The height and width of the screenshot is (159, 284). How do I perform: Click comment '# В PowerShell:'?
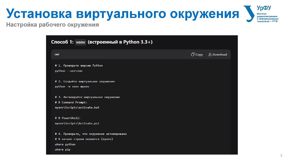click(68, 118)
